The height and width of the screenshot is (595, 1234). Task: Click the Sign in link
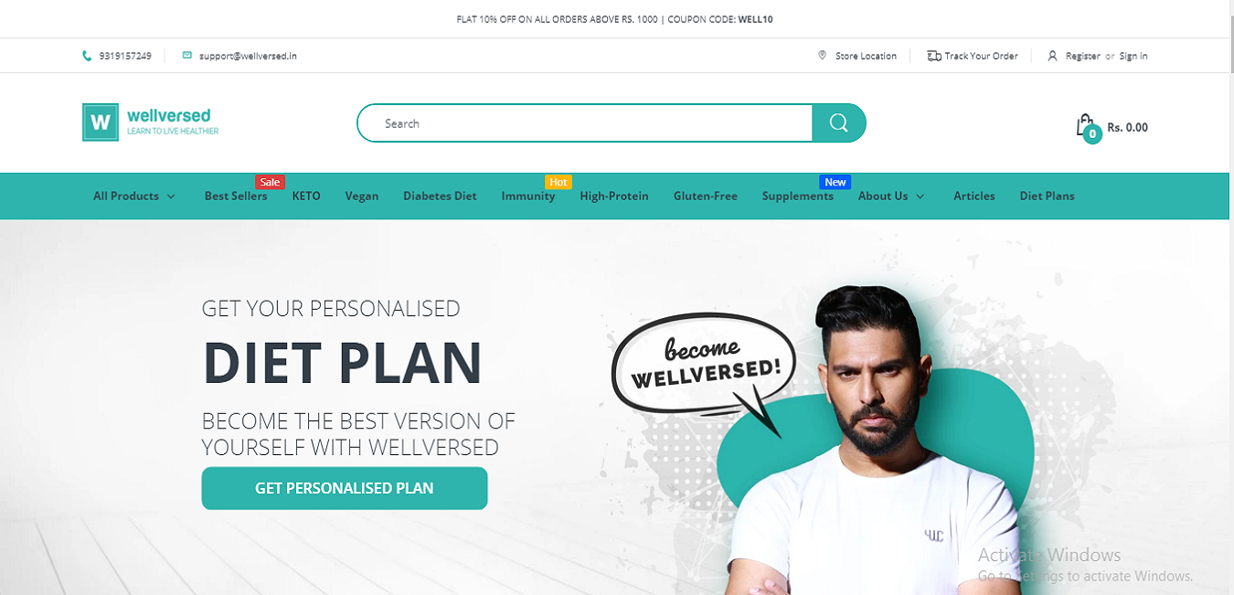point(1133,56)
